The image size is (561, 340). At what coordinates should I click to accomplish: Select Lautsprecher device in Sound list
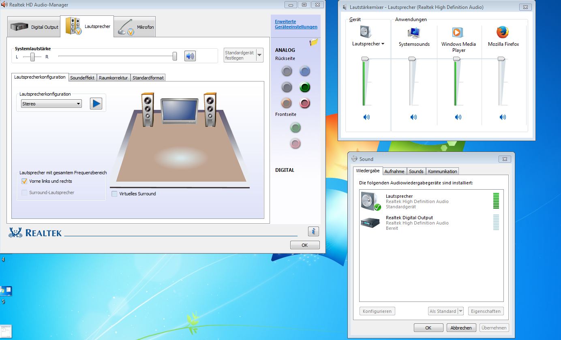coord(431,201)
